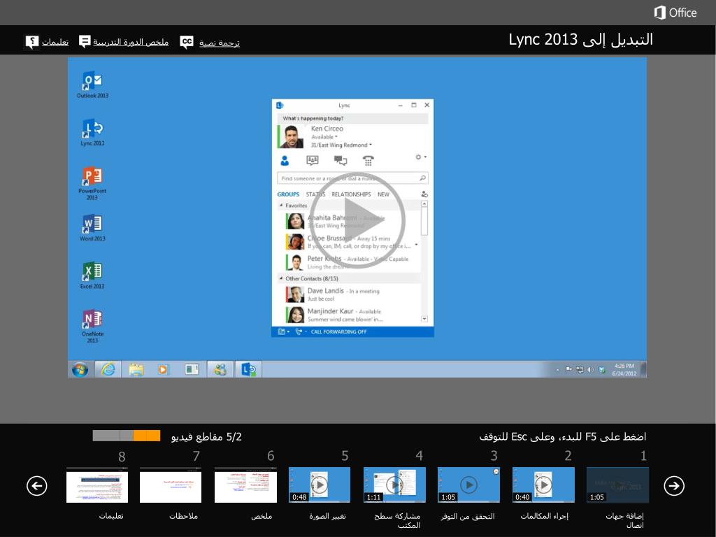Screen dimensions: 716x537
Task: Click the Windows Start button
Action: [x=80, y=369]
